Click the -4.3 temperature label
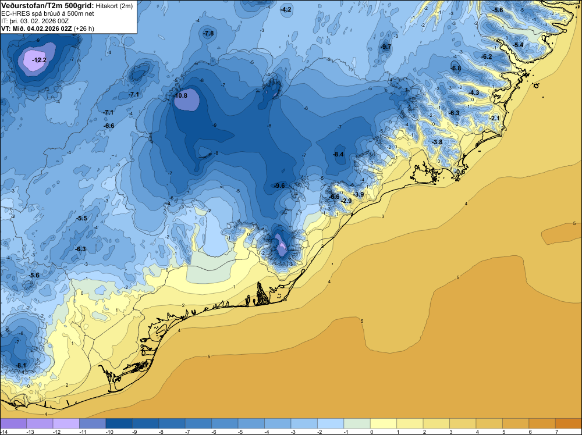 (474, 92)
